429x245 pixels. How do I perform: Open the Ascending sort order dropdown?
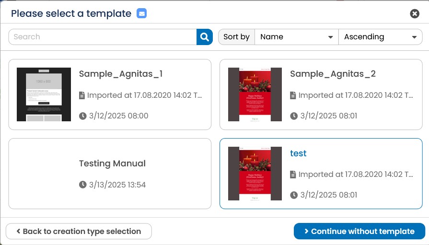point(381,37)
